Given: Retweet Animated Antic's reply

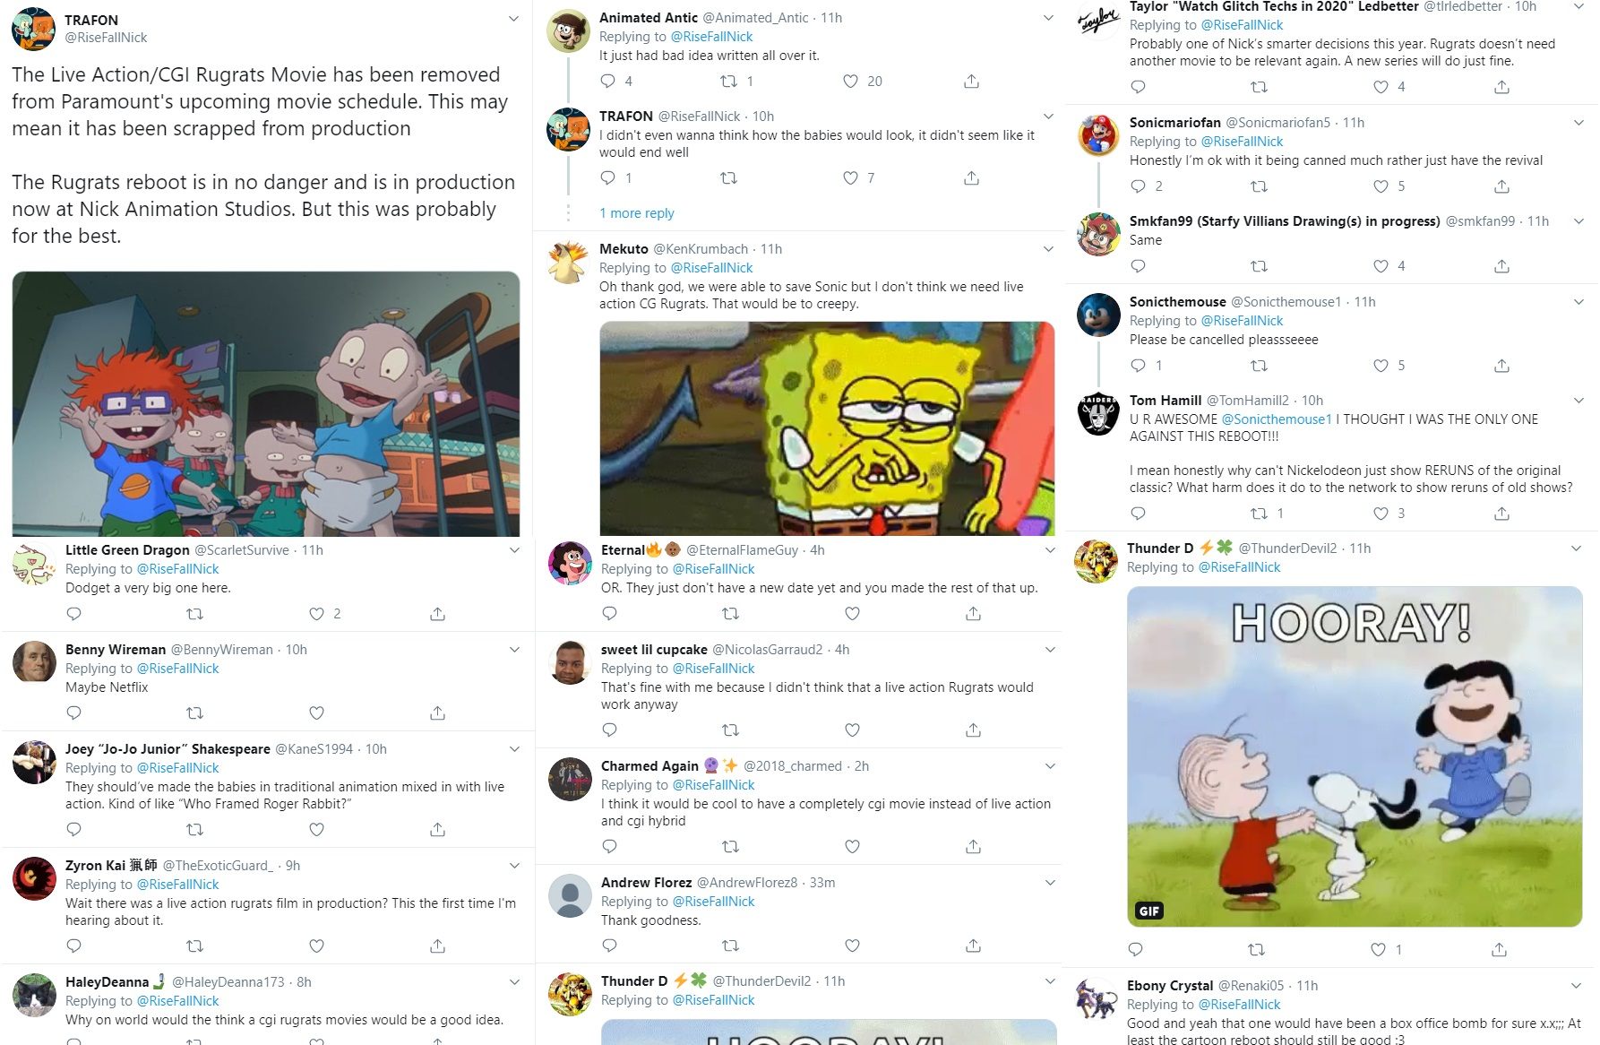Looking at the screenshot, I should pos(728,82).
